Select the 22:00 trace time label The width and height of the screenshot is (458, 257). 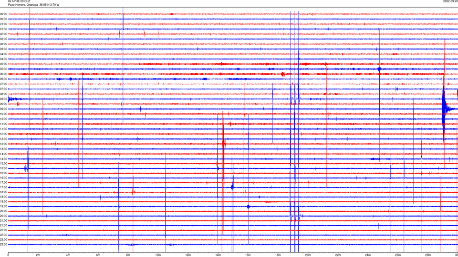[x=3, y=230]
